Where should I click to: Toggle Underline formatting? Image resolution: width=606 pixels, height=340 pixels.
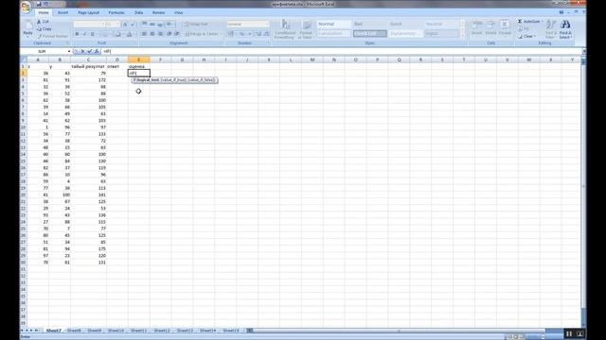click(x=93, y=34)
